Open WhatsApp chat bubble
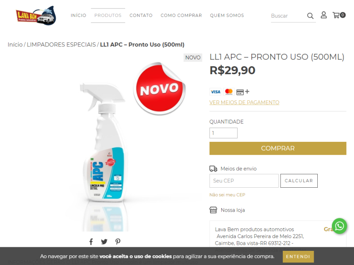 (x=339, y=226)
